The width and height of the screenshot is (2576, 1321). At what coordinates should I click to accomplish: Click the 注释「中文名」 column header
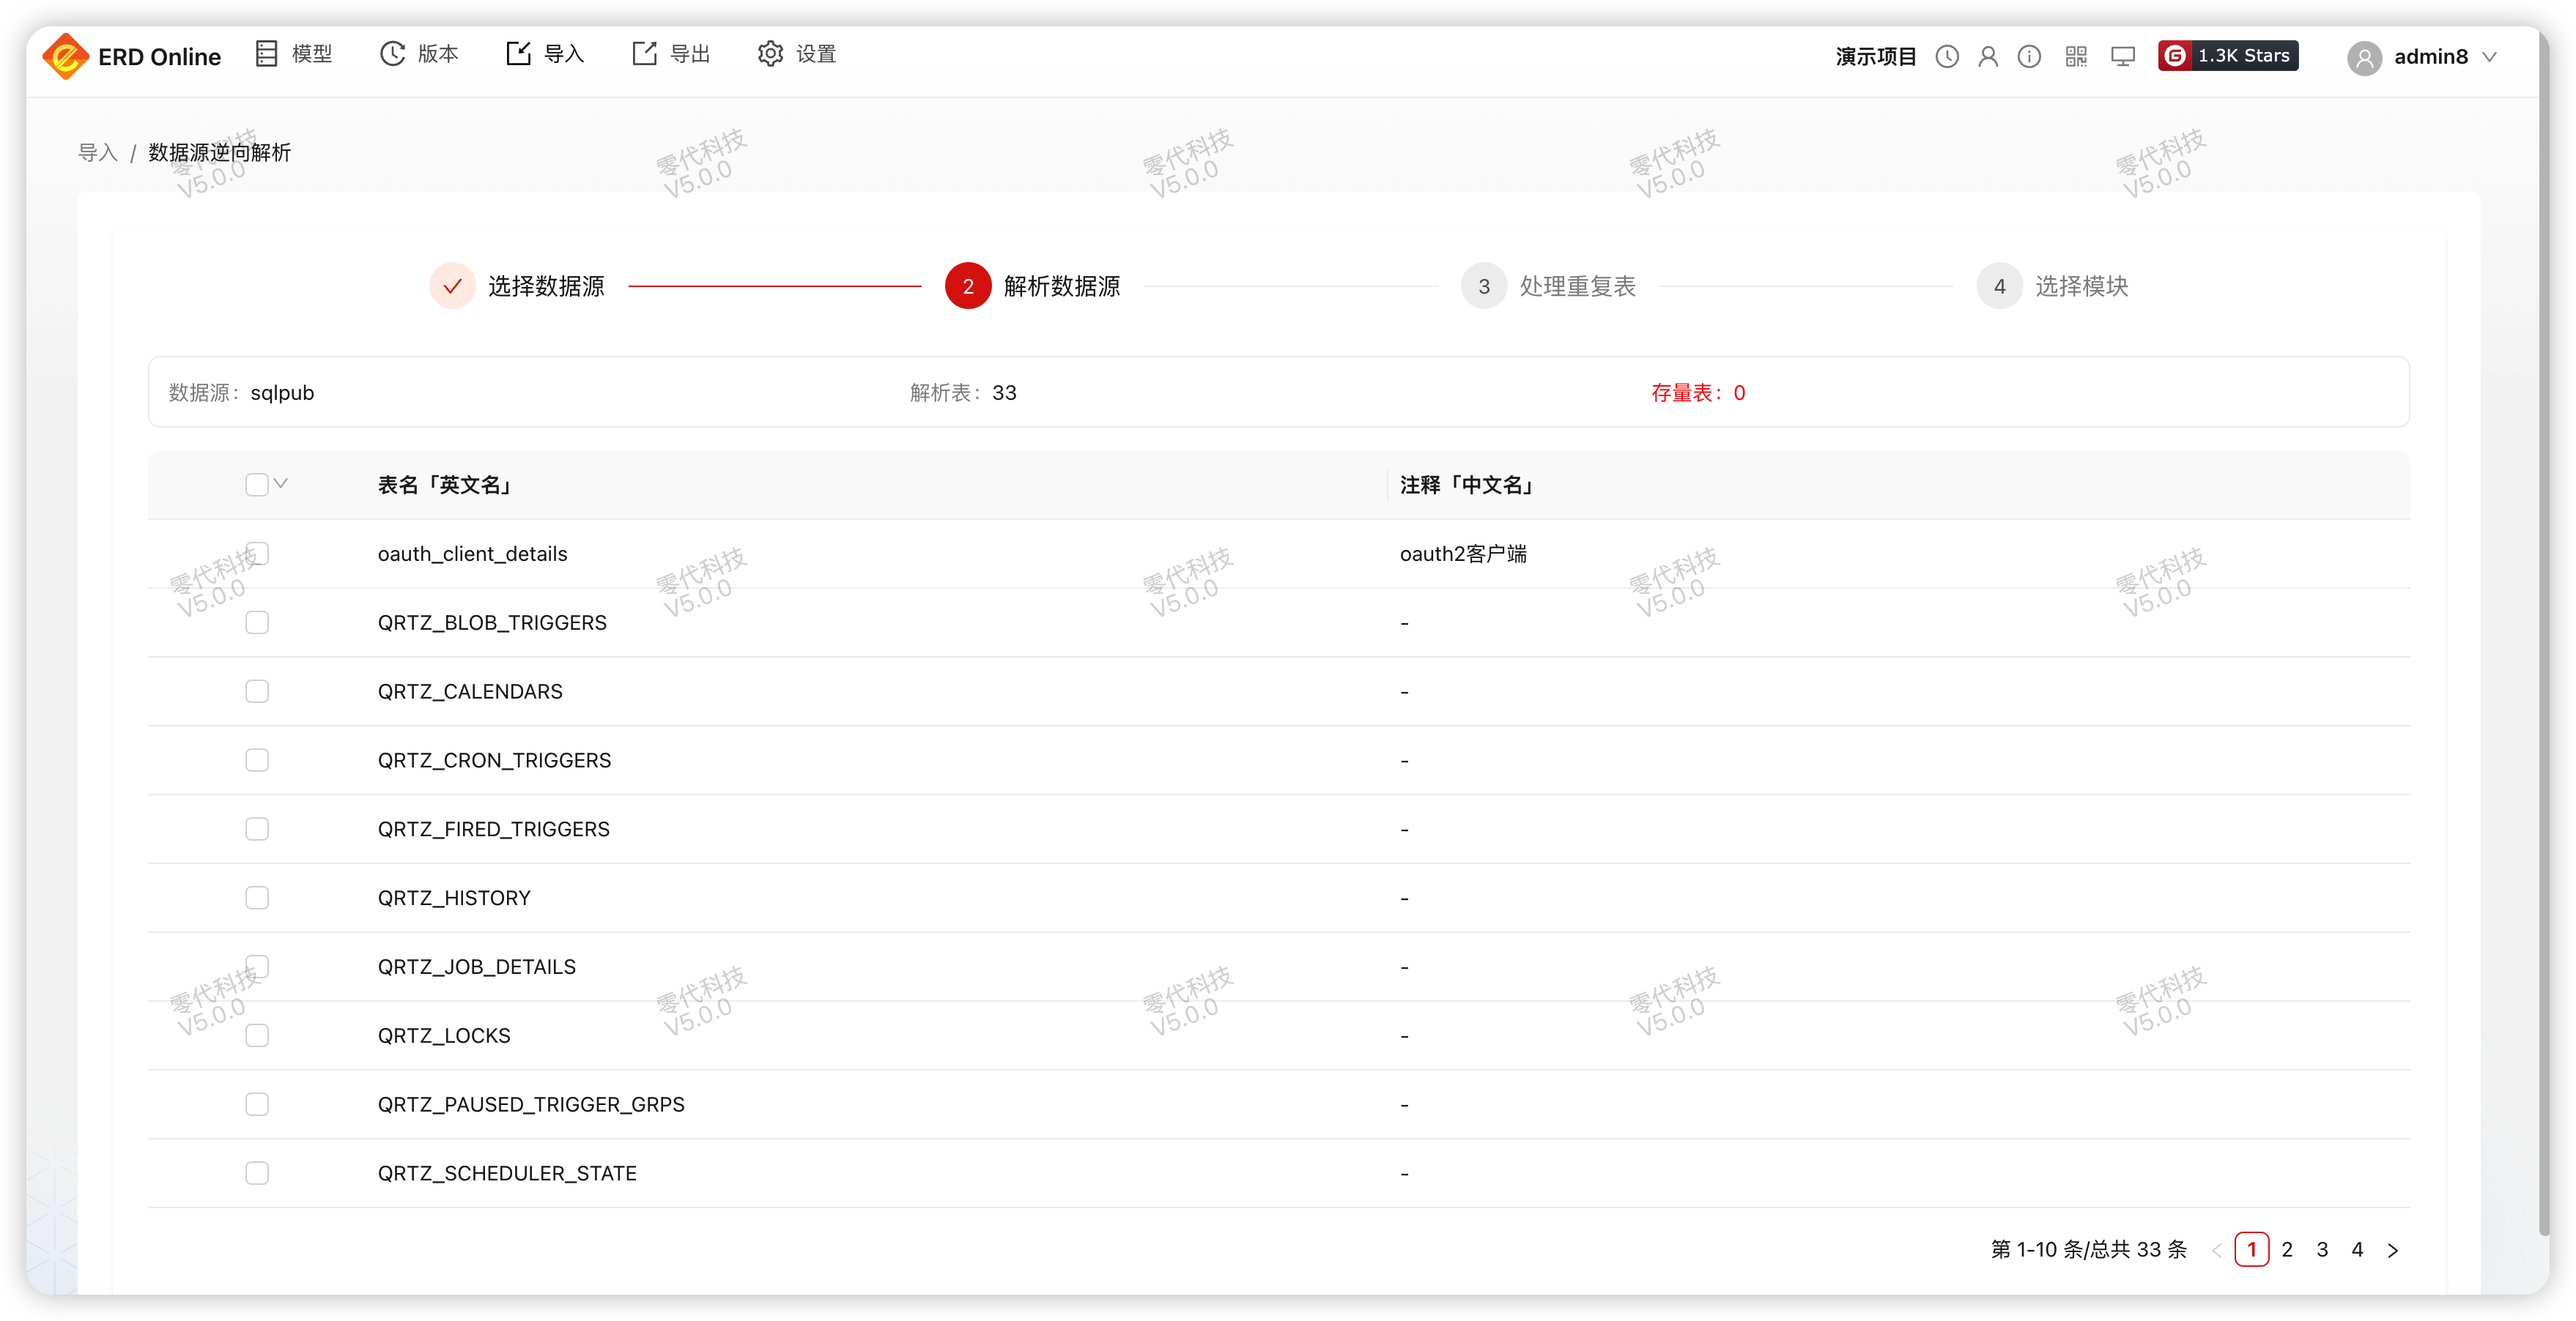tap(1468, 485)
